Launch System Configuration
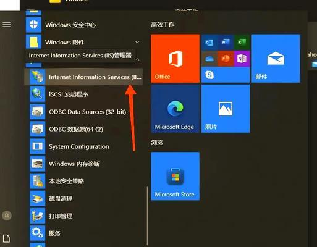The height and width of the screenshot is (247, 317). 83,146
